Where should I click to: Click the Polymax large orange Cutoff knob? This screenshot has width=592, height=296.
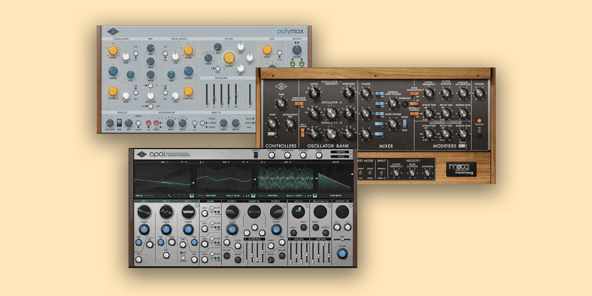tap(230, 58)
